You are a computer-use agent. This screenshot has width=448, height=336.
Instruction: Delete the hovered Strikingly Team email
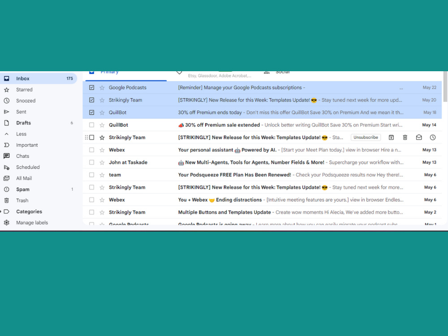(x=405, y=138)
